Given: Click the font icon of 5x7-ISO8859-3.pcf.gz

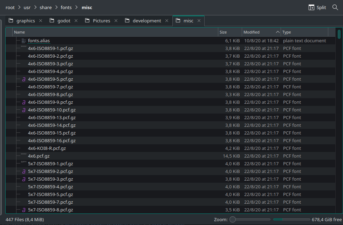Looking at the screenshot, I should click(x=23, y=179).
